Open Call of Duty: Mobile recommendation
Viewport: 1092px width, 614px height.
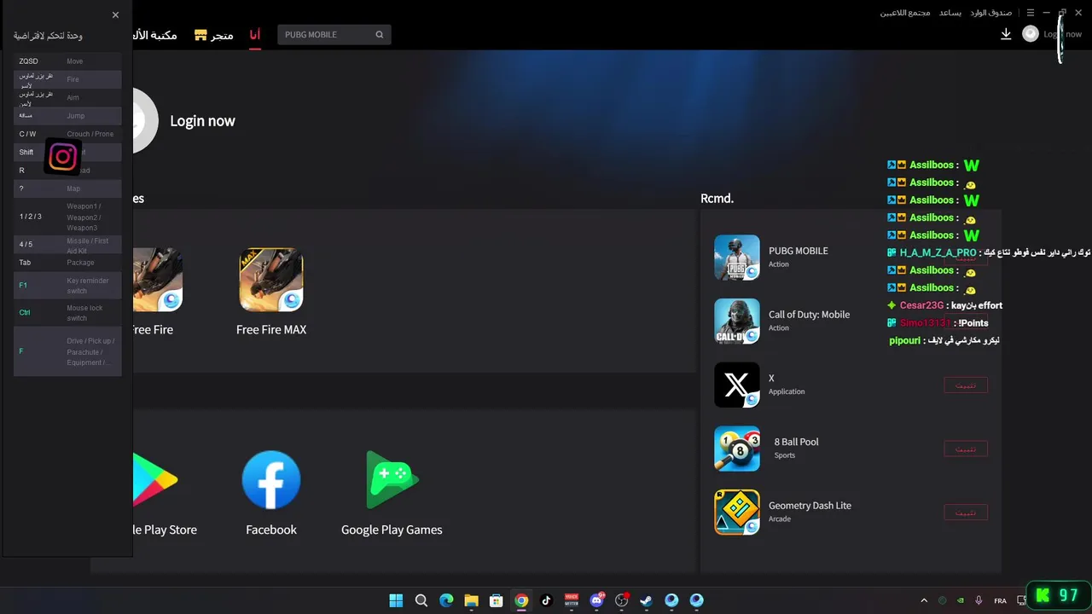[x=737, y=321]
